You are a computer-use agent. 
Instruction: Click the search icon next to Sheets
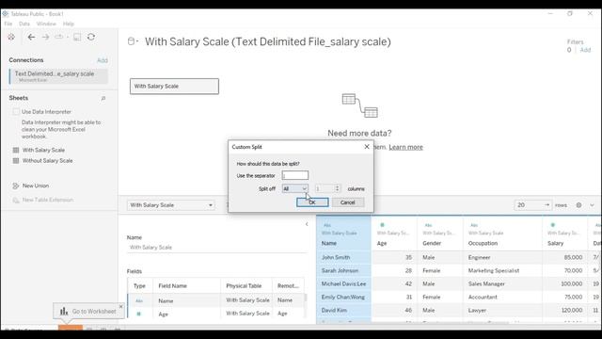(103, 99)
